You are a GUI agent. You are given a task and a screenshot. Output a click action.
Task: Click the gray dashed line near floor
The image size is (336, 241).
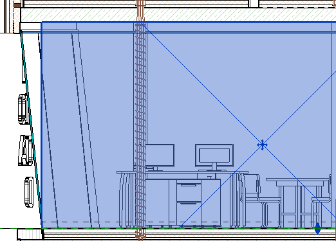189,222
